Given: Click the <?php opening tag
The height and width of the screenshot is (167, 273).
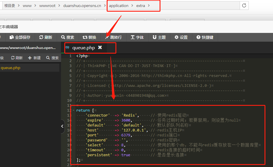Looking at the screenshot, I should point(82,56).
